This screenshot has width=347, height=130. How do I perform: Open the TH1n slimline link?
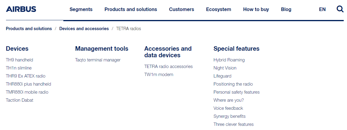tap(19, 68)
